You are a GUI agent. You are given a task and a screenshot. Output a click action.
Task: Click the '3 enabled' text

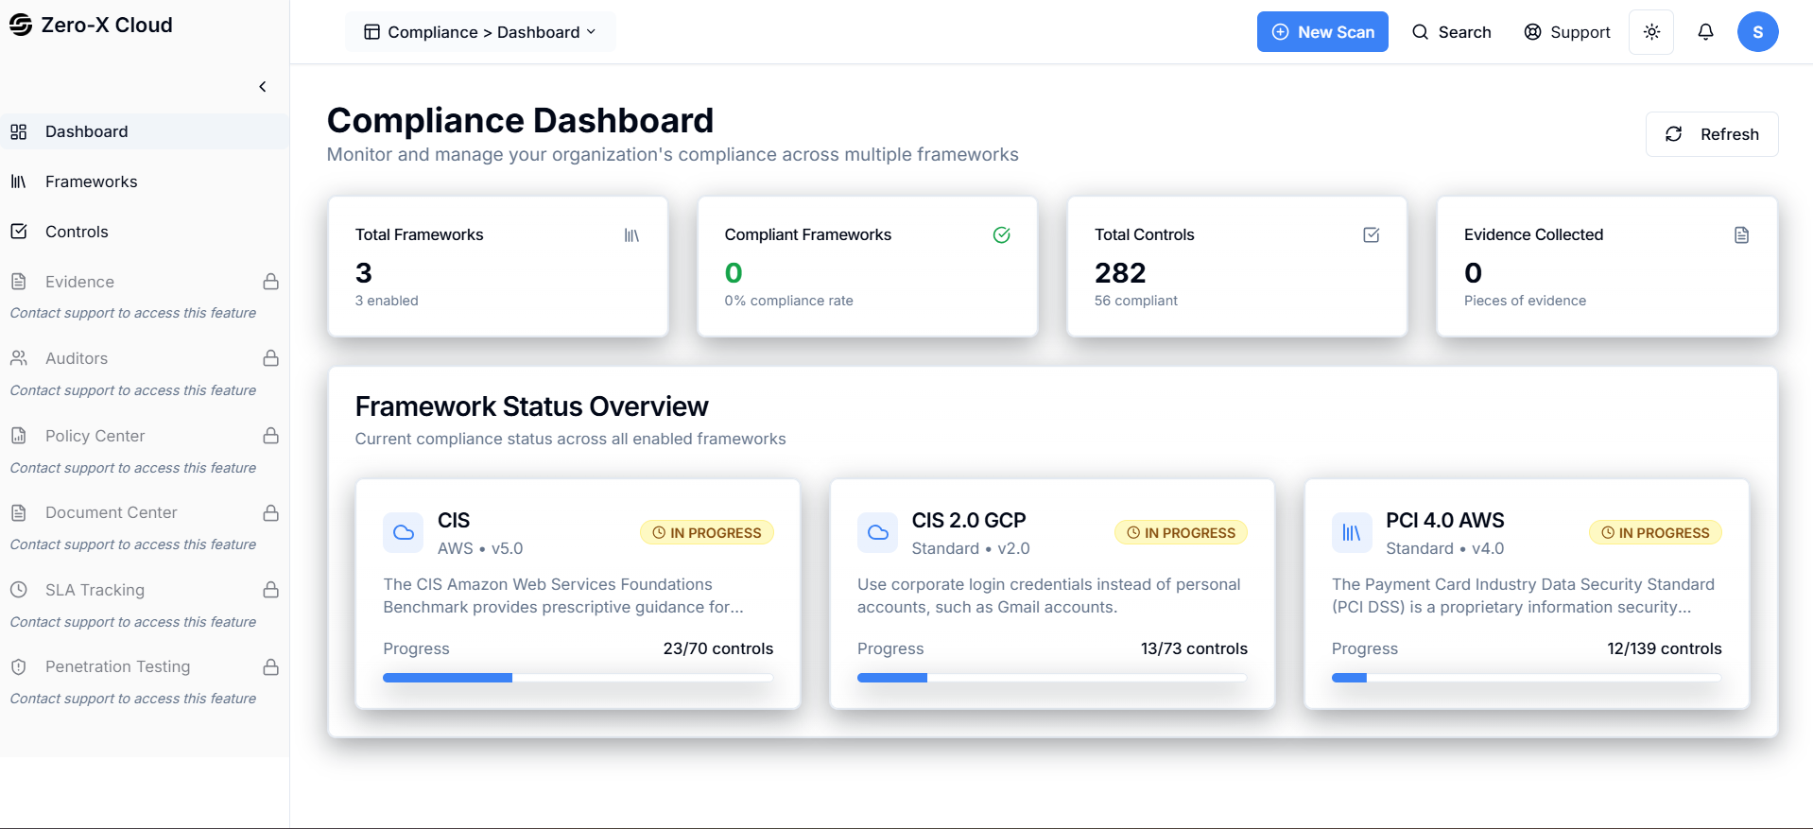(387, 301)
